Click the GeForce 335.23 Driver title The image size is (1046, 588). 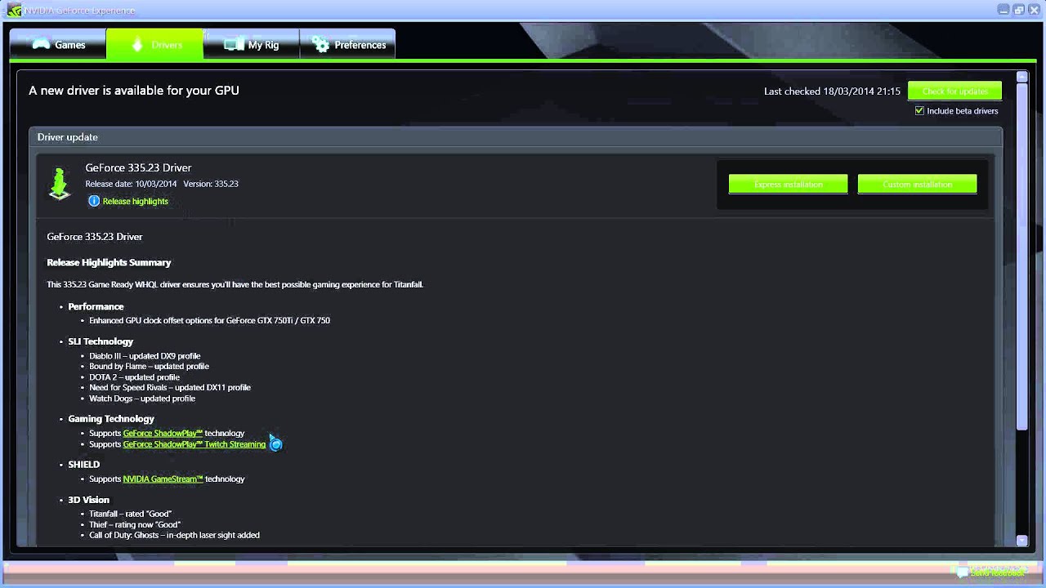tap(138, 167)
